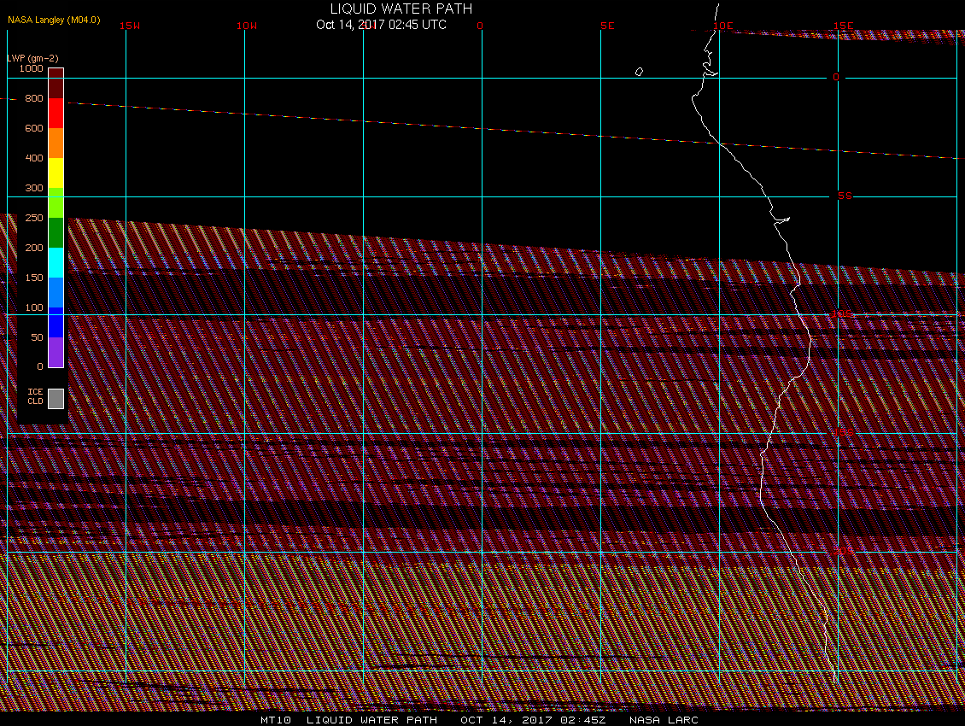The image size is (965, 726).
Task: Click the small island outline west of coast
Action: click(639, 72)
